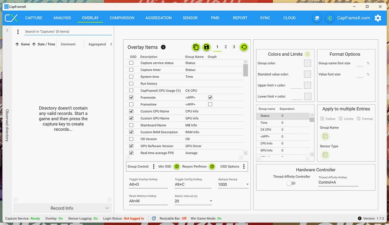The height and width of the screenshot is (225, 389).
Task: Click the Search in Captures field
Action: tap(68, 32)
